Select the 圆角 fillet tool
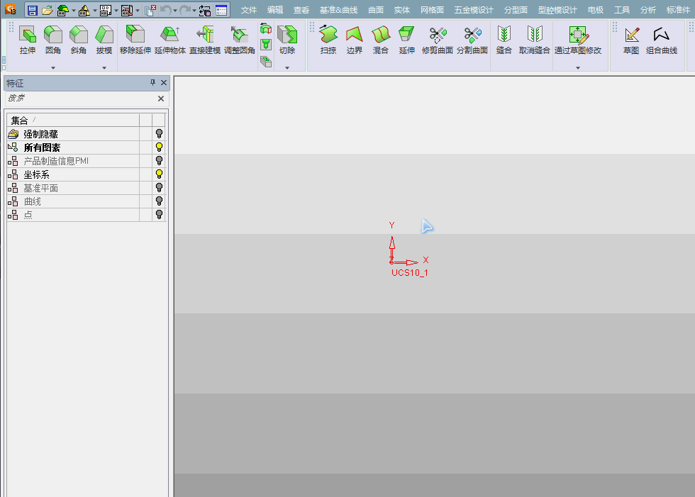Viewport: 695px width, 497px height. [52, 40]
